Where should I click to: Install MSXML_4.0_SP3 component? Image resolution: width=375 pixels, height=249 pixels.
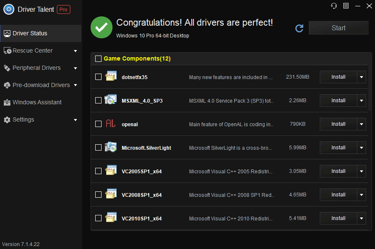tap(338, 101)
